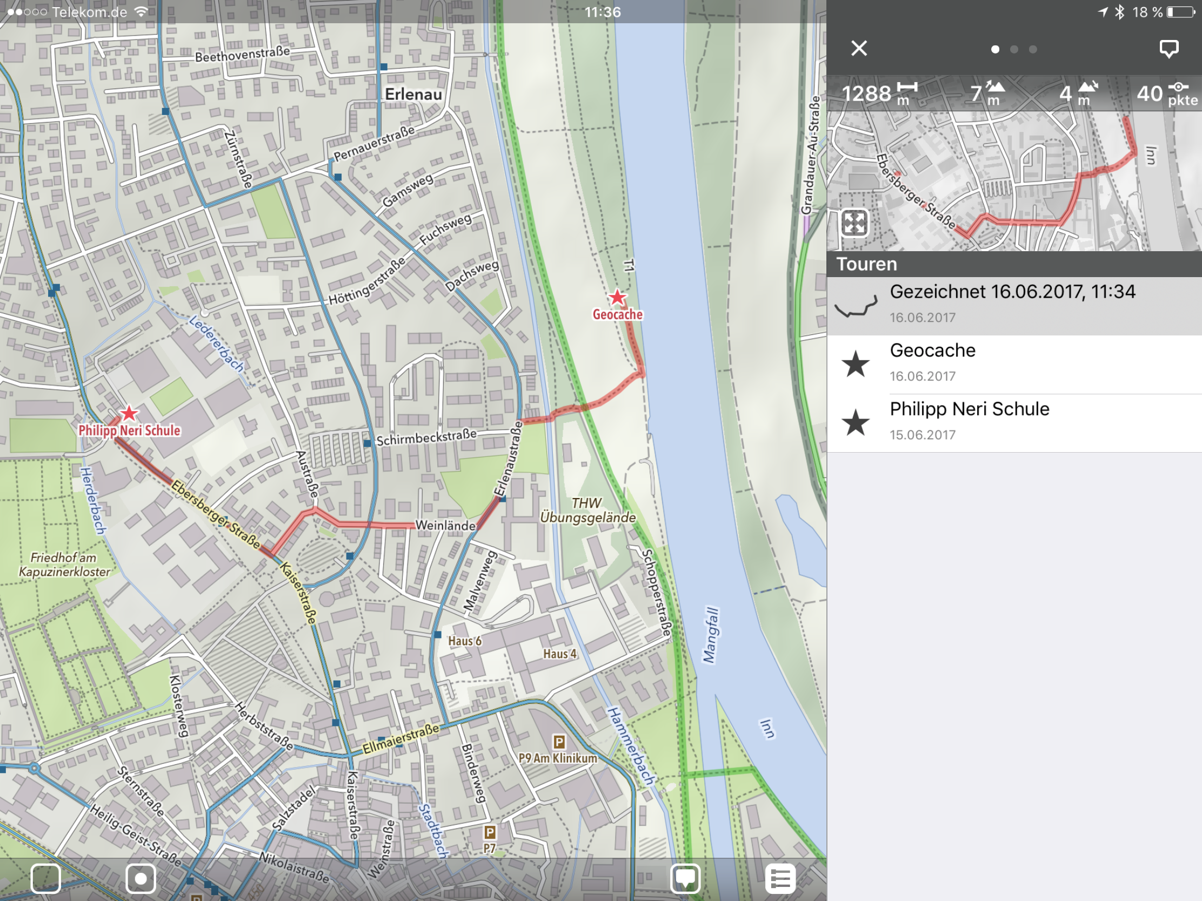The image size is (1202, 901).
Task: Tap the P9 Am Klinikum parking icon
Action: click(559, 741)
